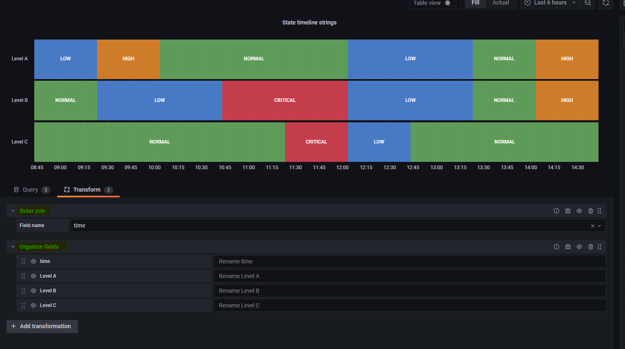The height and width of the screenshot is (349, 625).
Task: Open debug view for Organize fields transformation
Action: click(568, 247)
